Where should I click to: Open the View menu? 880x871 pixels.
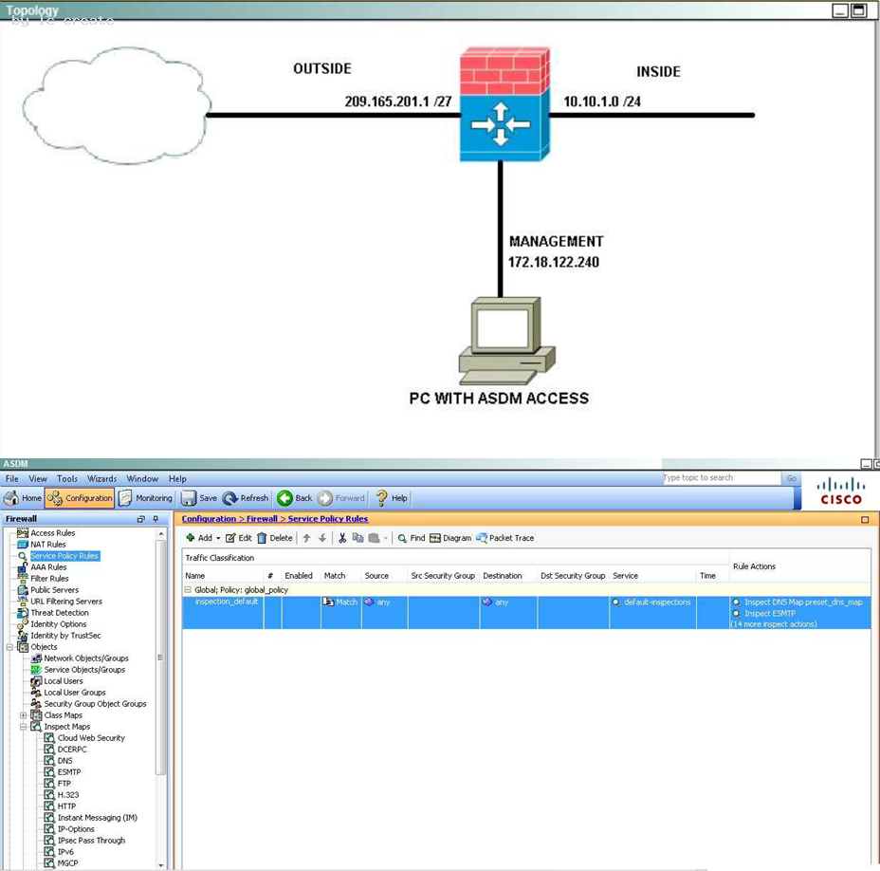(x=38, y=479)
